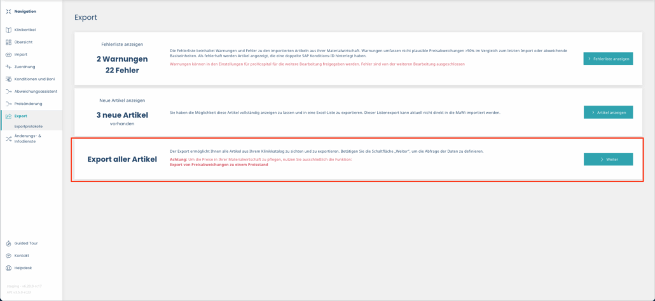This screenshot has height=301, width=655.
Task: Click the Weiter button
Action: tap(608, 159)
